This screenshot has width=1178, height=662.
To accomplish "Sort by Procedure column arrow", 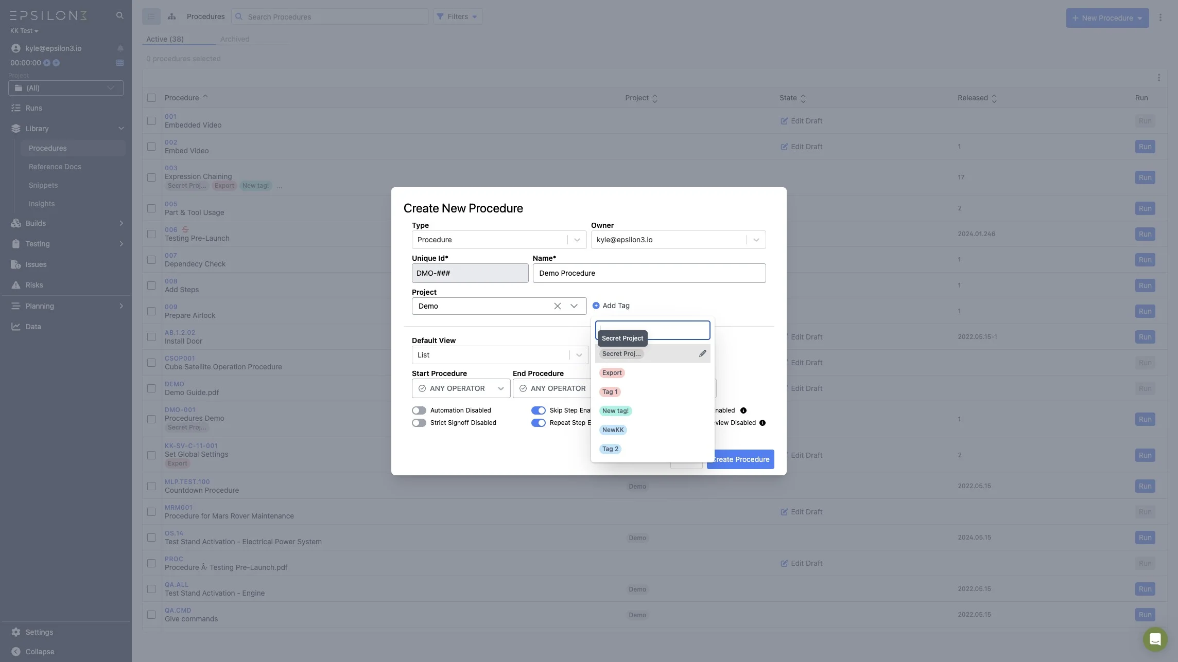I will [205, 96].
